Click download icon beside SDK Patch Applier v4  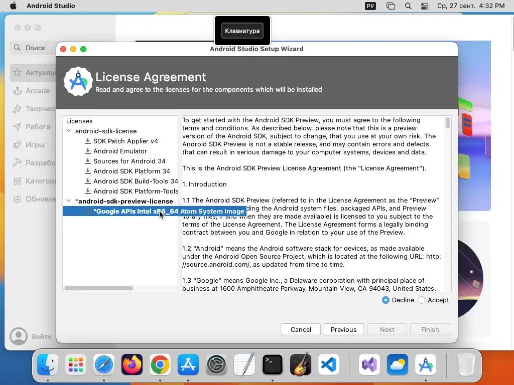pyautogui.click(x=87, y=141)
